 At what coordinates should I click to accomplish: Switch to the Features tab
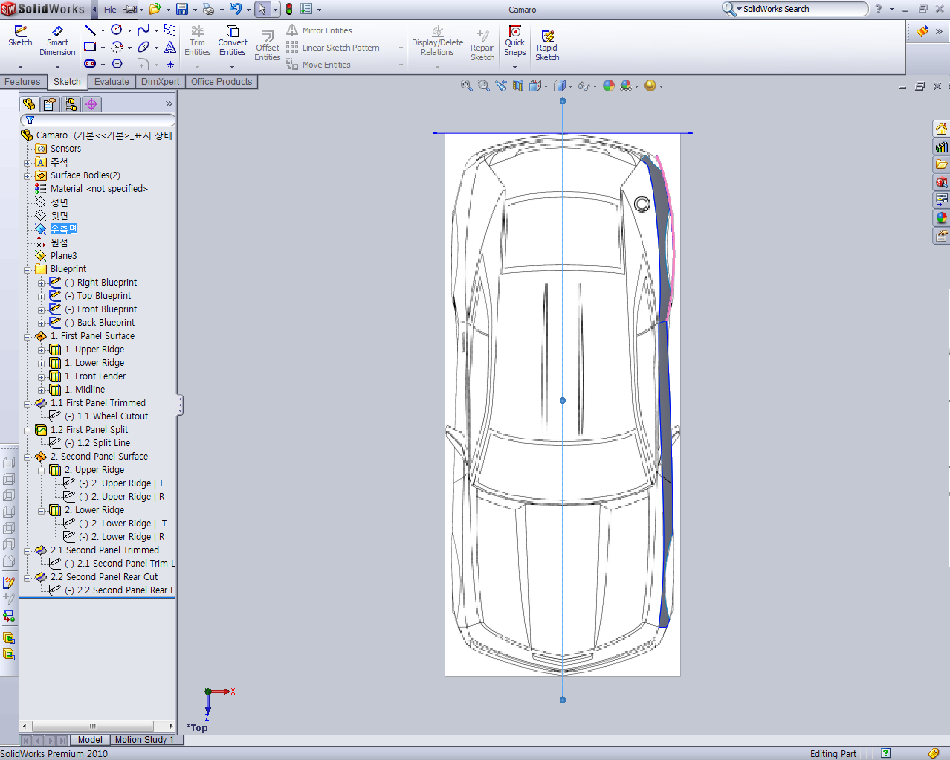22,82
